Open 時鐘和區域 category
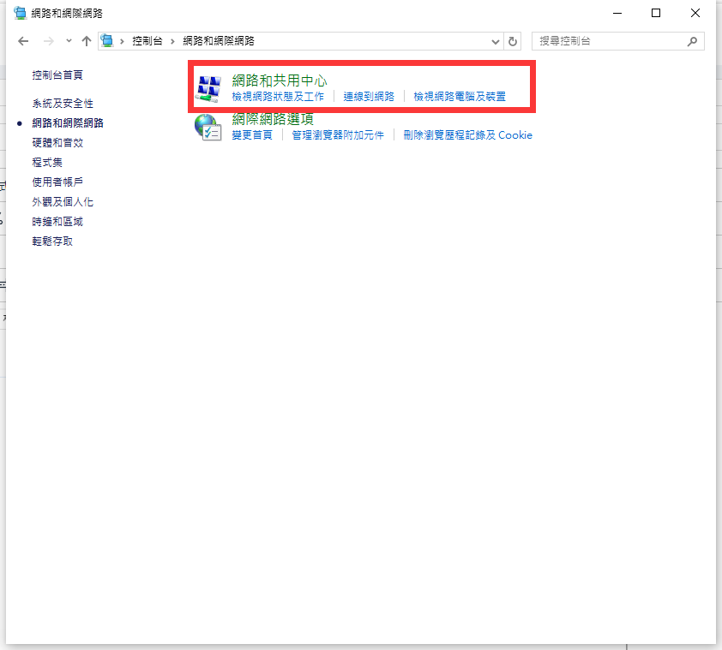Screen dimensions: 722x650 coord(57,222)
